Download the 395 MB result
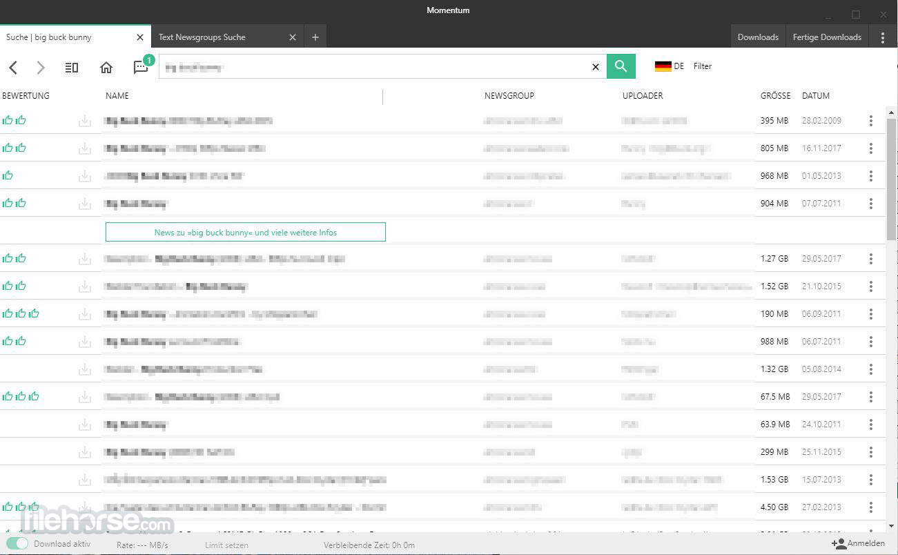 point(85,121)
